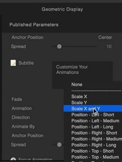
Task: Choose Position - Right - Long
Action: click(x=94, y=145)
